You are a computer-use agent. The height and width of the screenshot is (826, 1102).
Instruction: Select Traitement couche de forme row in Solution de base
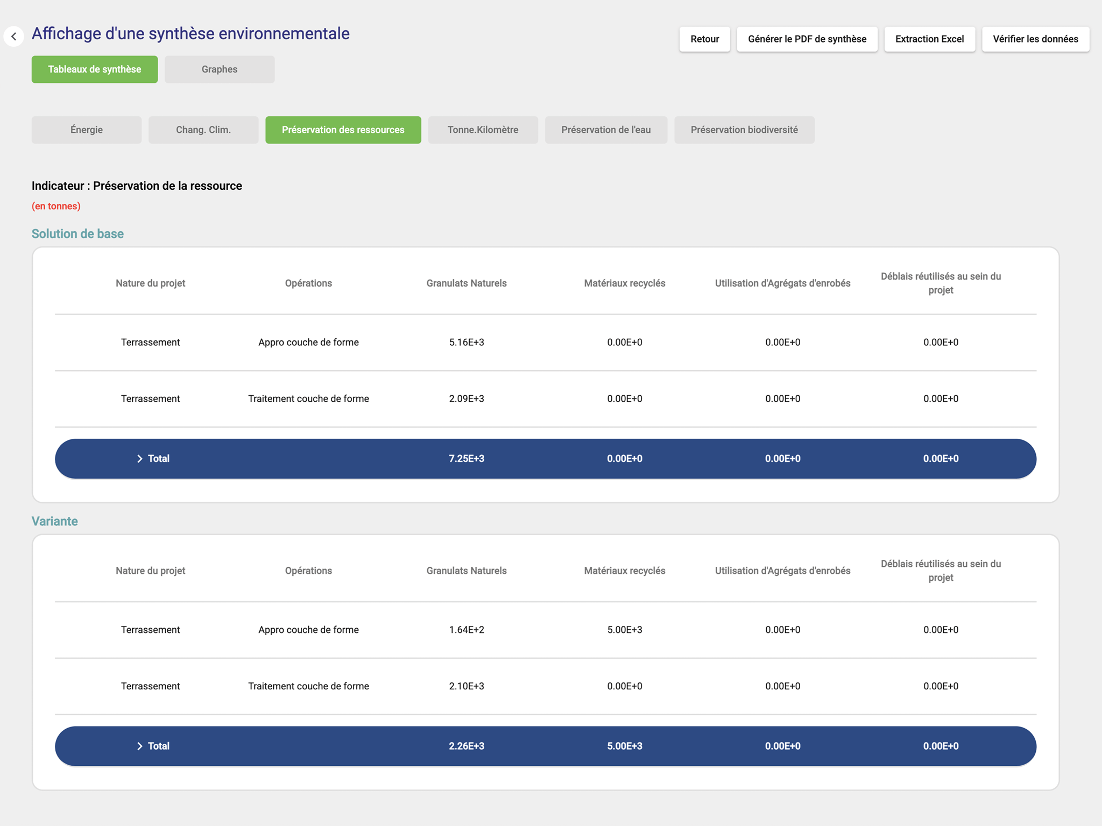pos(308,398)
